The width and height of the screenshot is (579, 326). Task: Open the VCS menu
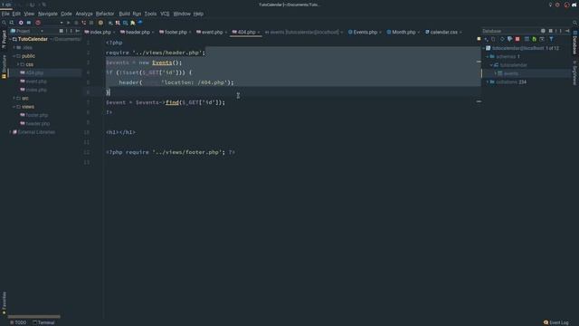tap(165, 14)
